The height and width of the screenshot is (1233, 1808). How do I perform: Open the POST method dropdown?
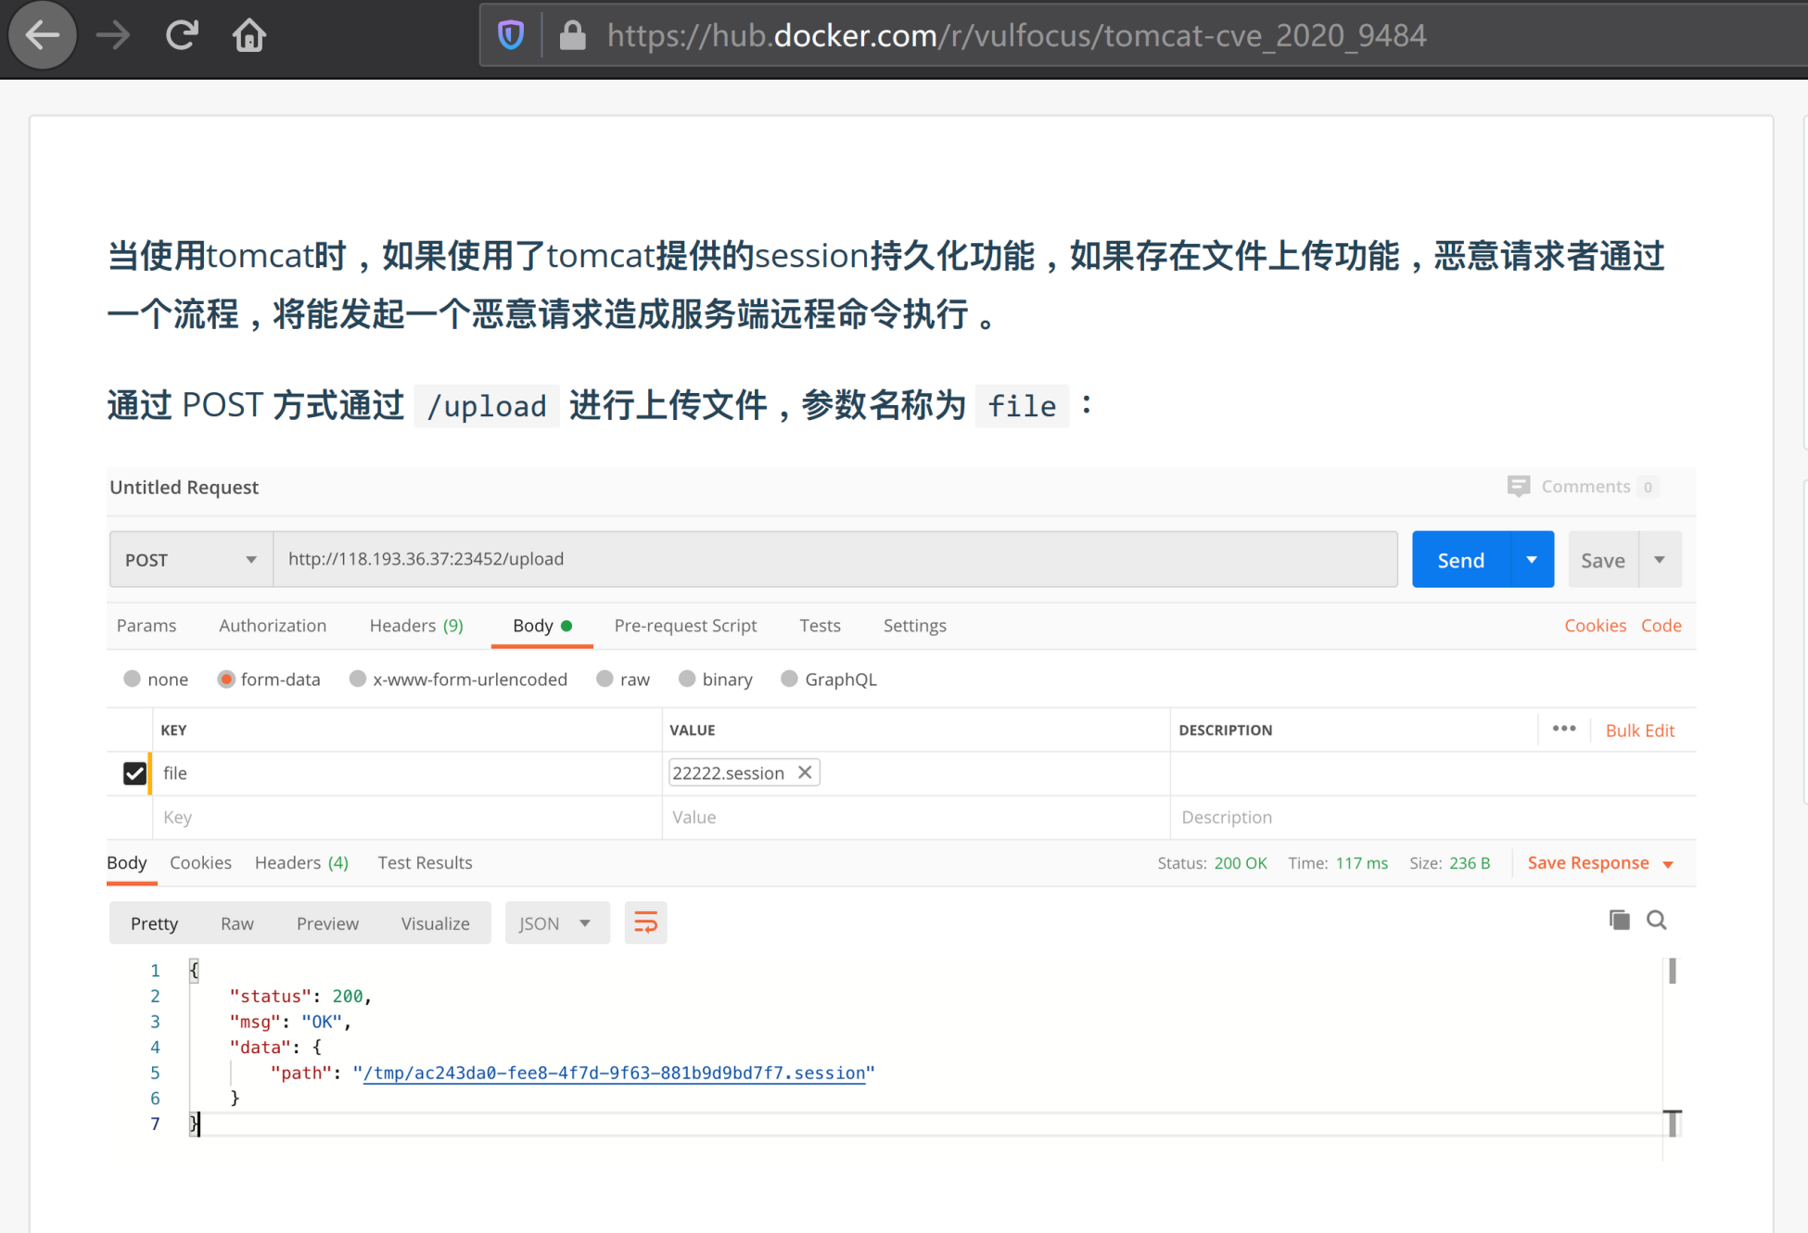tap(191, 559)
